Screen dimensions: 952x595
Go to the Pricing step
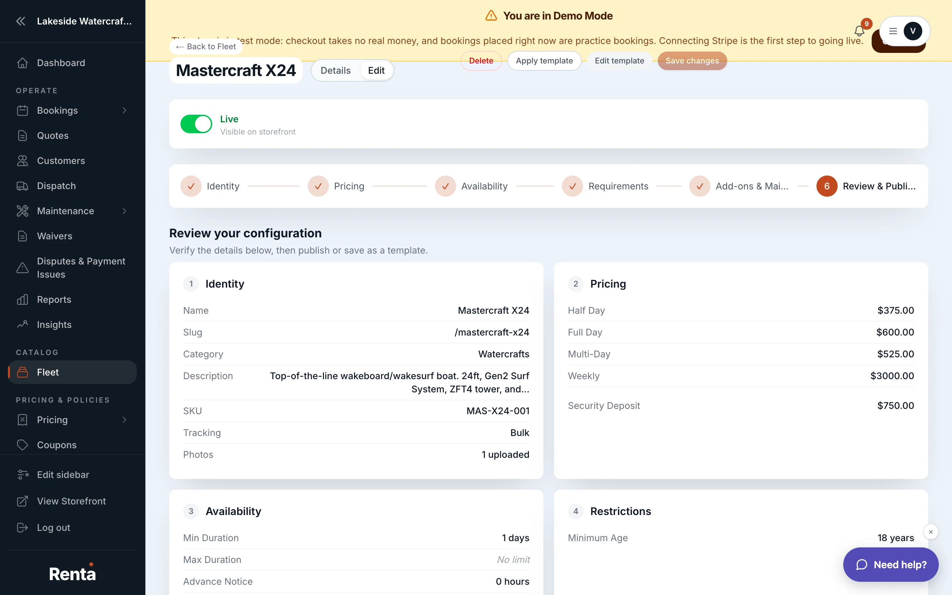[337, 186]
